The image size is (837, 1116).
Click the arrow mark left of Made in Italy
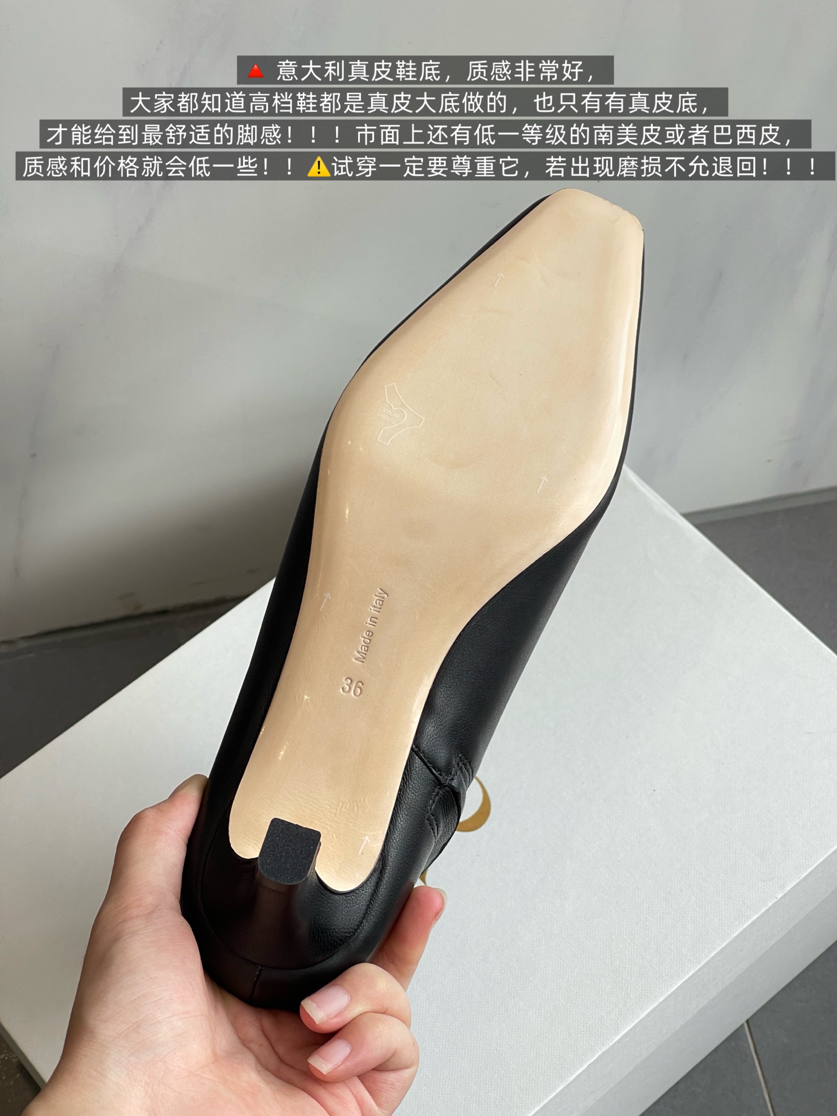[x=325, y=598]
